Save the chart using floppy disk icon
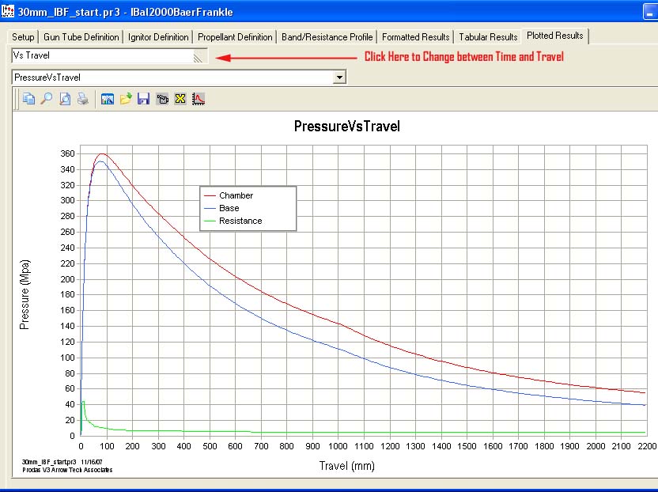This screenshot has height=492, width=658. point(143,99)
